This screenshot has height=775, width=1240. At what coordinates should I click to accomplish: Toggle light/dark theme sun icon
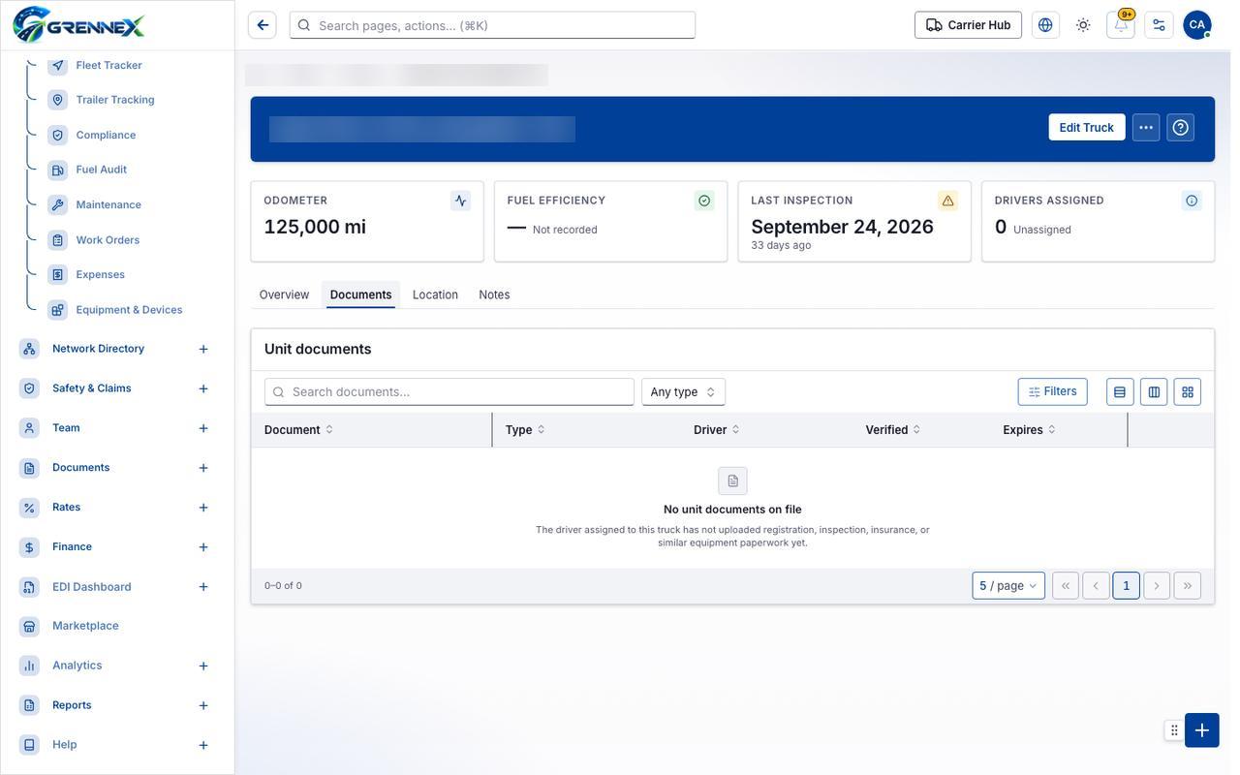tap(1083, 25)
